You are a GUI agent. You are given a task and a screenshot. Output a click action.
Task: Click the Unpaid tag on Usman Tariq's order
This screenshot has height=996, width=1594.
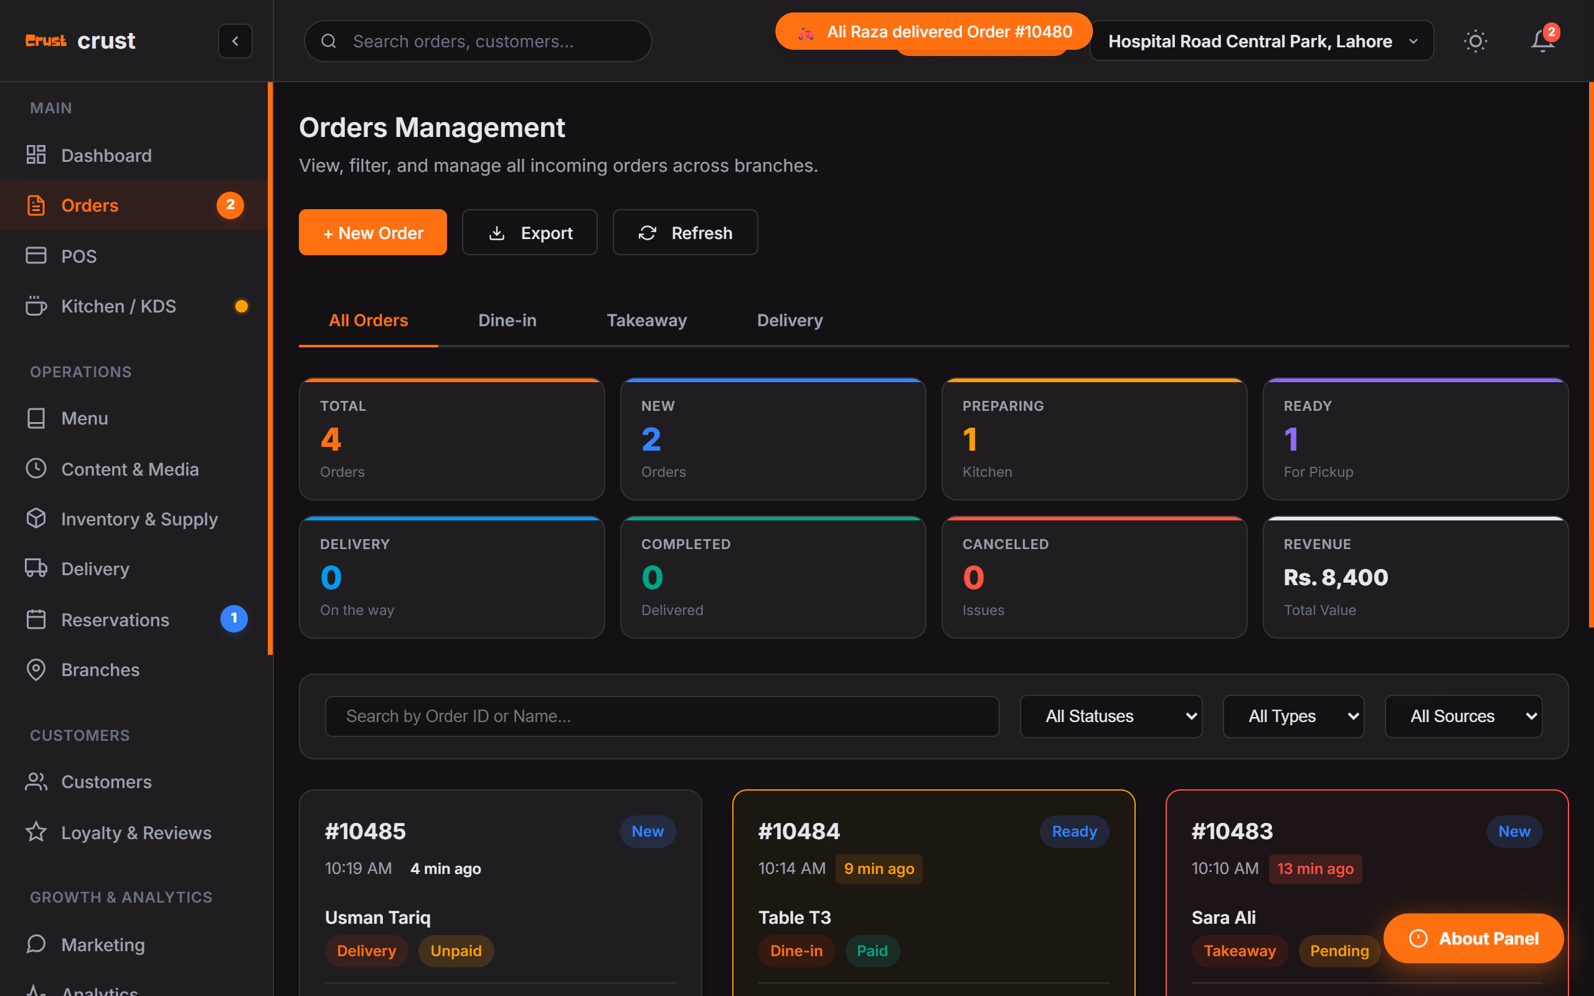tap(456, 951)
